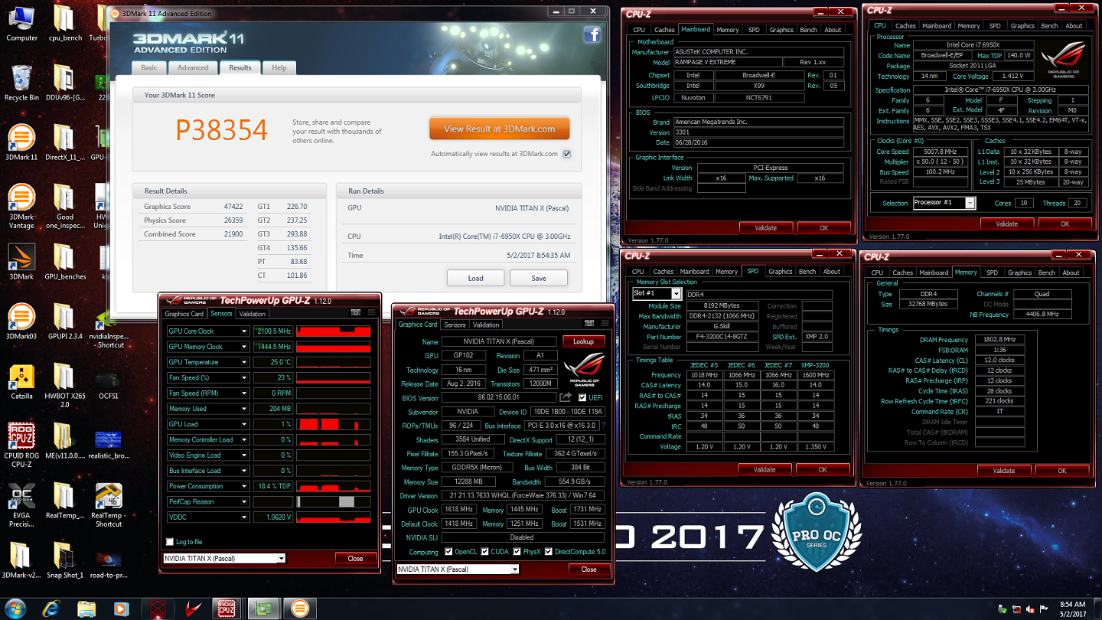Open the Caches tab in CPU-Z Mainboard window
Screen dimensions: 1102x620
[x=664, y=30]
